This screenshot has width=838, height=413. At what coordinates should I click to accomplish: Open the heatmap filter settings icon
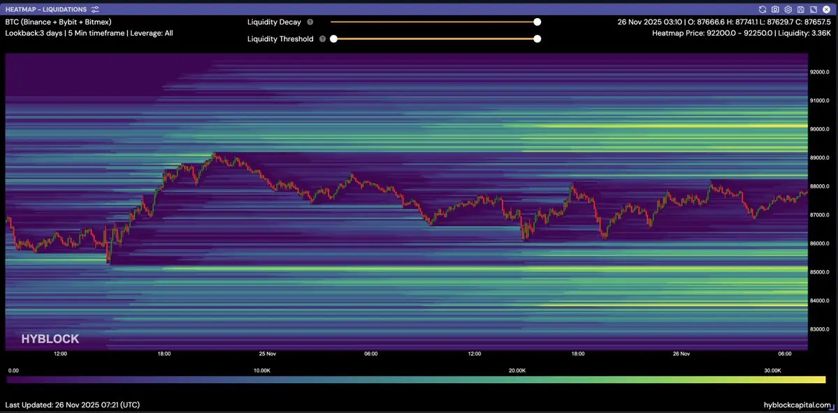click(x=95, y=10)
